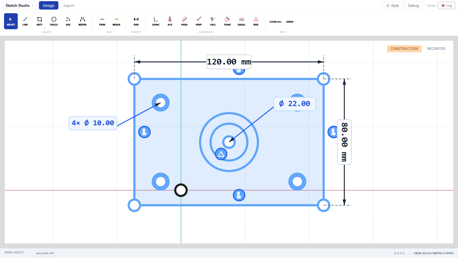Open the Style settings

point(393,5)
